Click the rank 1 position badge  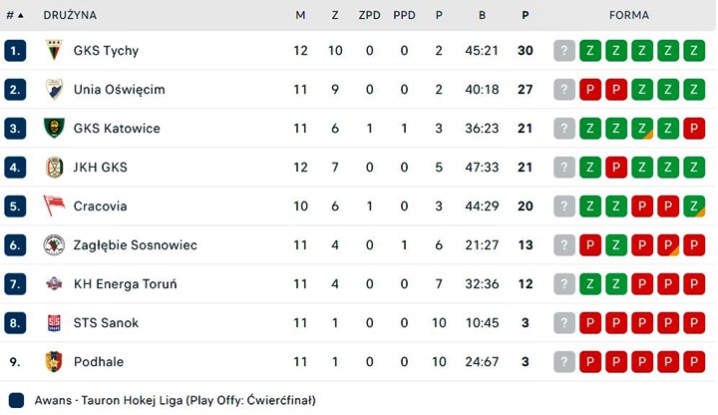(x=15, y=51)
